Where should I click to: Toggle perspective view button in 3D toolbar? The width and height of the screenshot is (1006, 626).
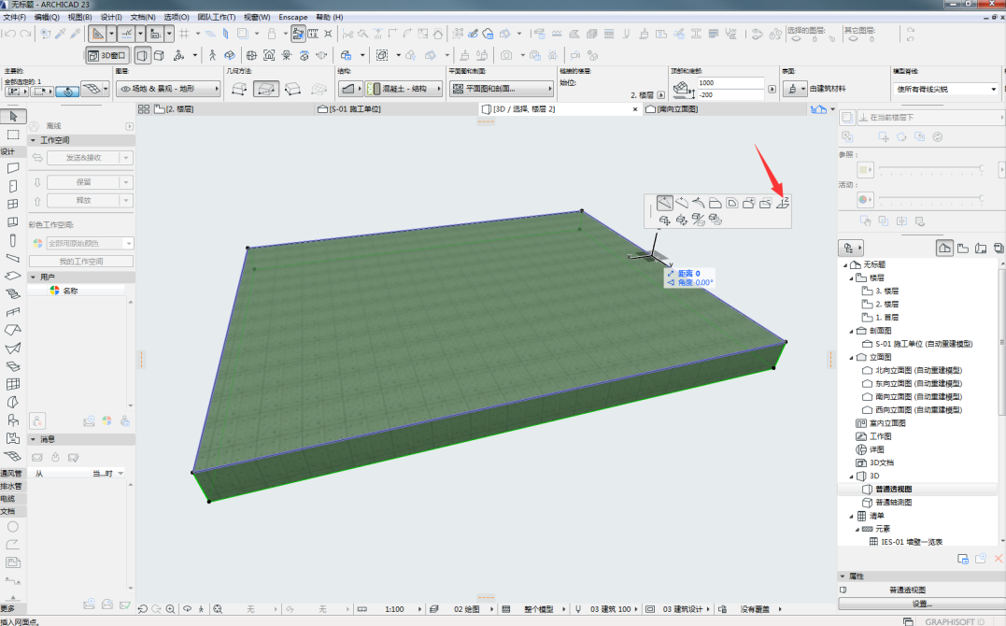pyautogui.click(x=142, y=55)
